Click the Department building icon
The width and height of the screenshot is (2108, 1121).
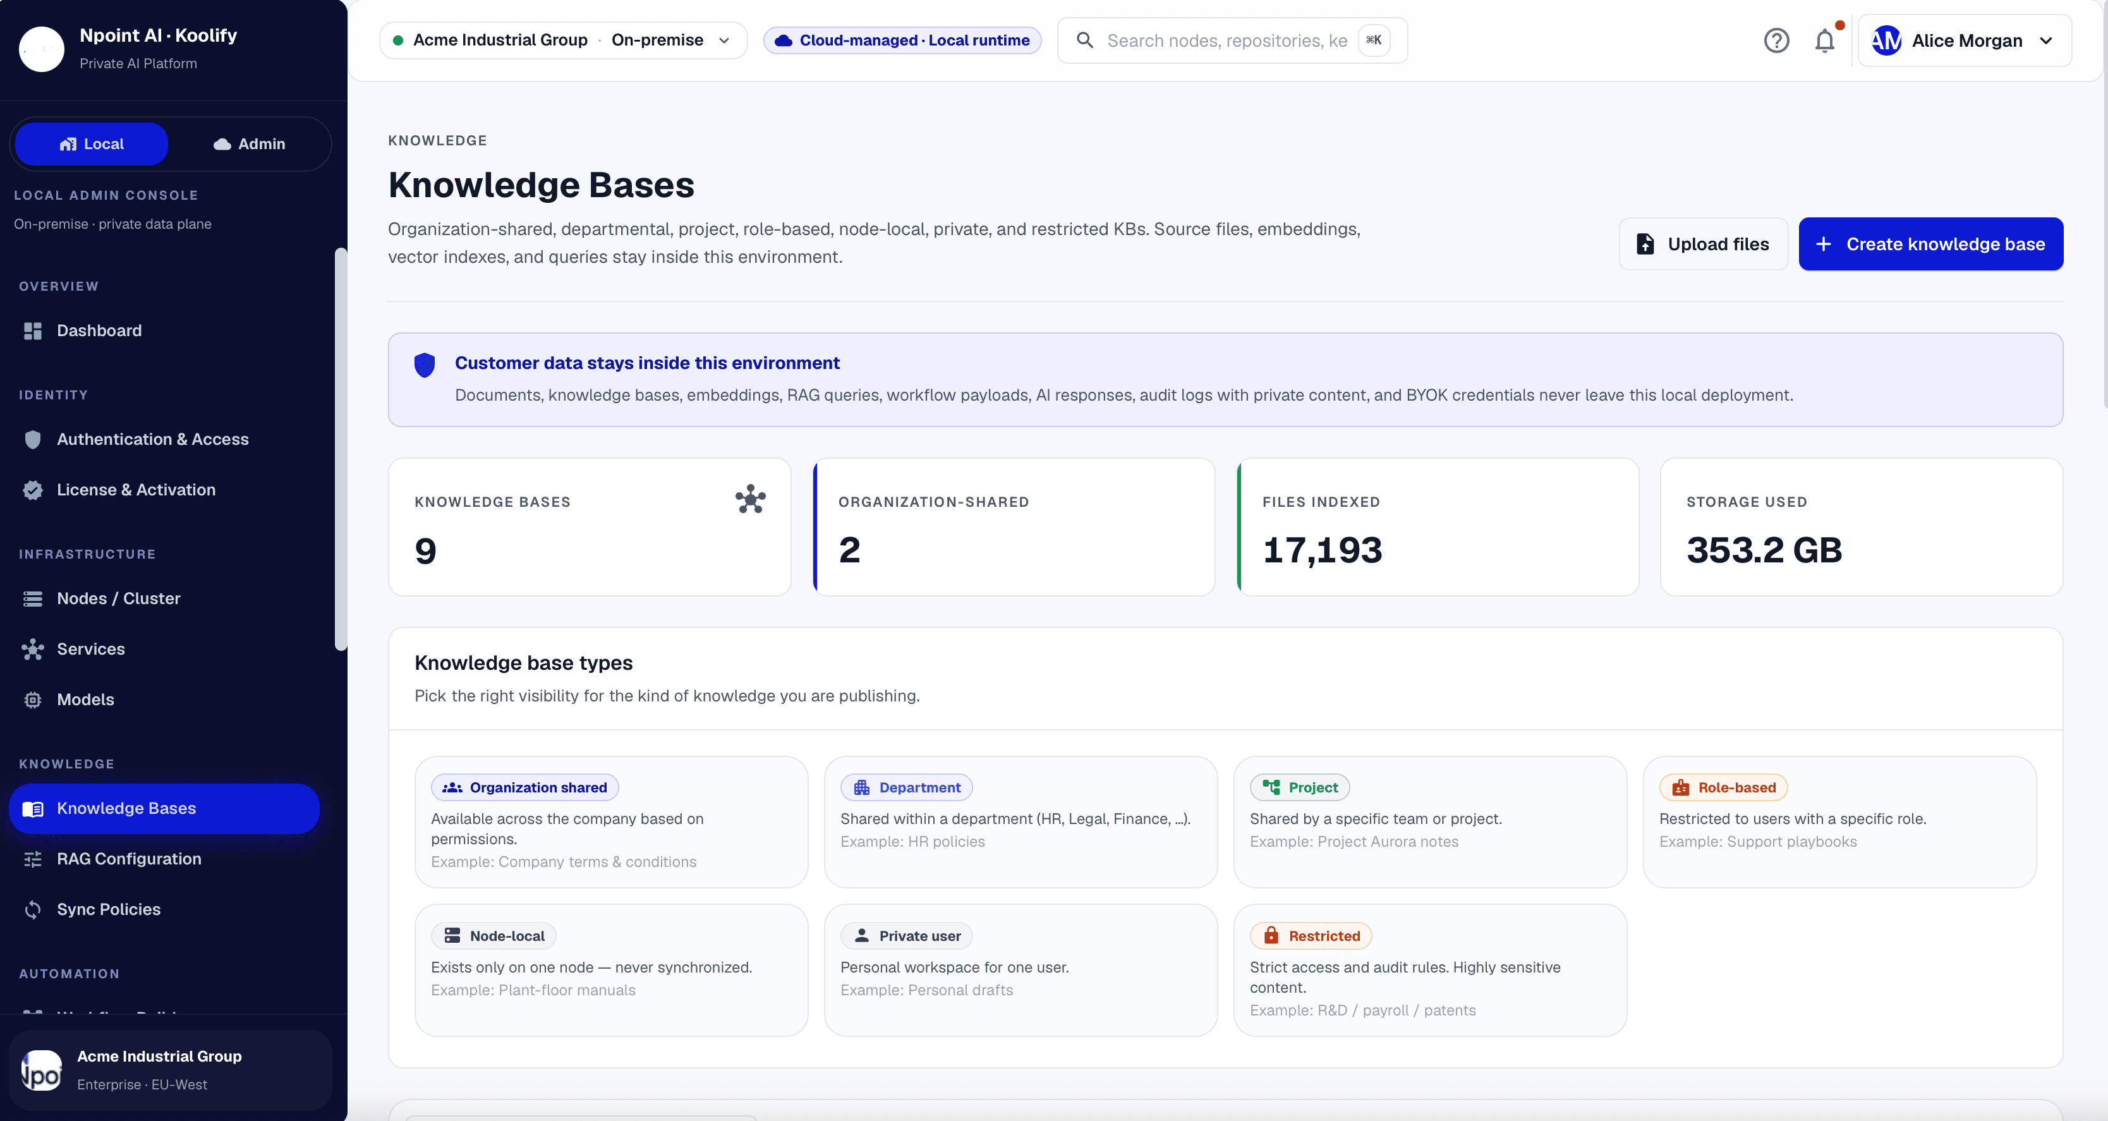click(x=862, y=788)
